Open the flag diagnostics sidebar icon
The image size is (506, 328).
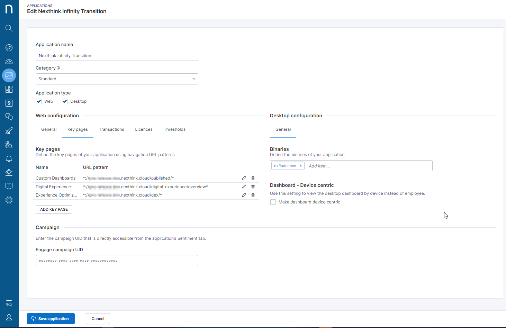pyautogui.click(x=9, y=172)
